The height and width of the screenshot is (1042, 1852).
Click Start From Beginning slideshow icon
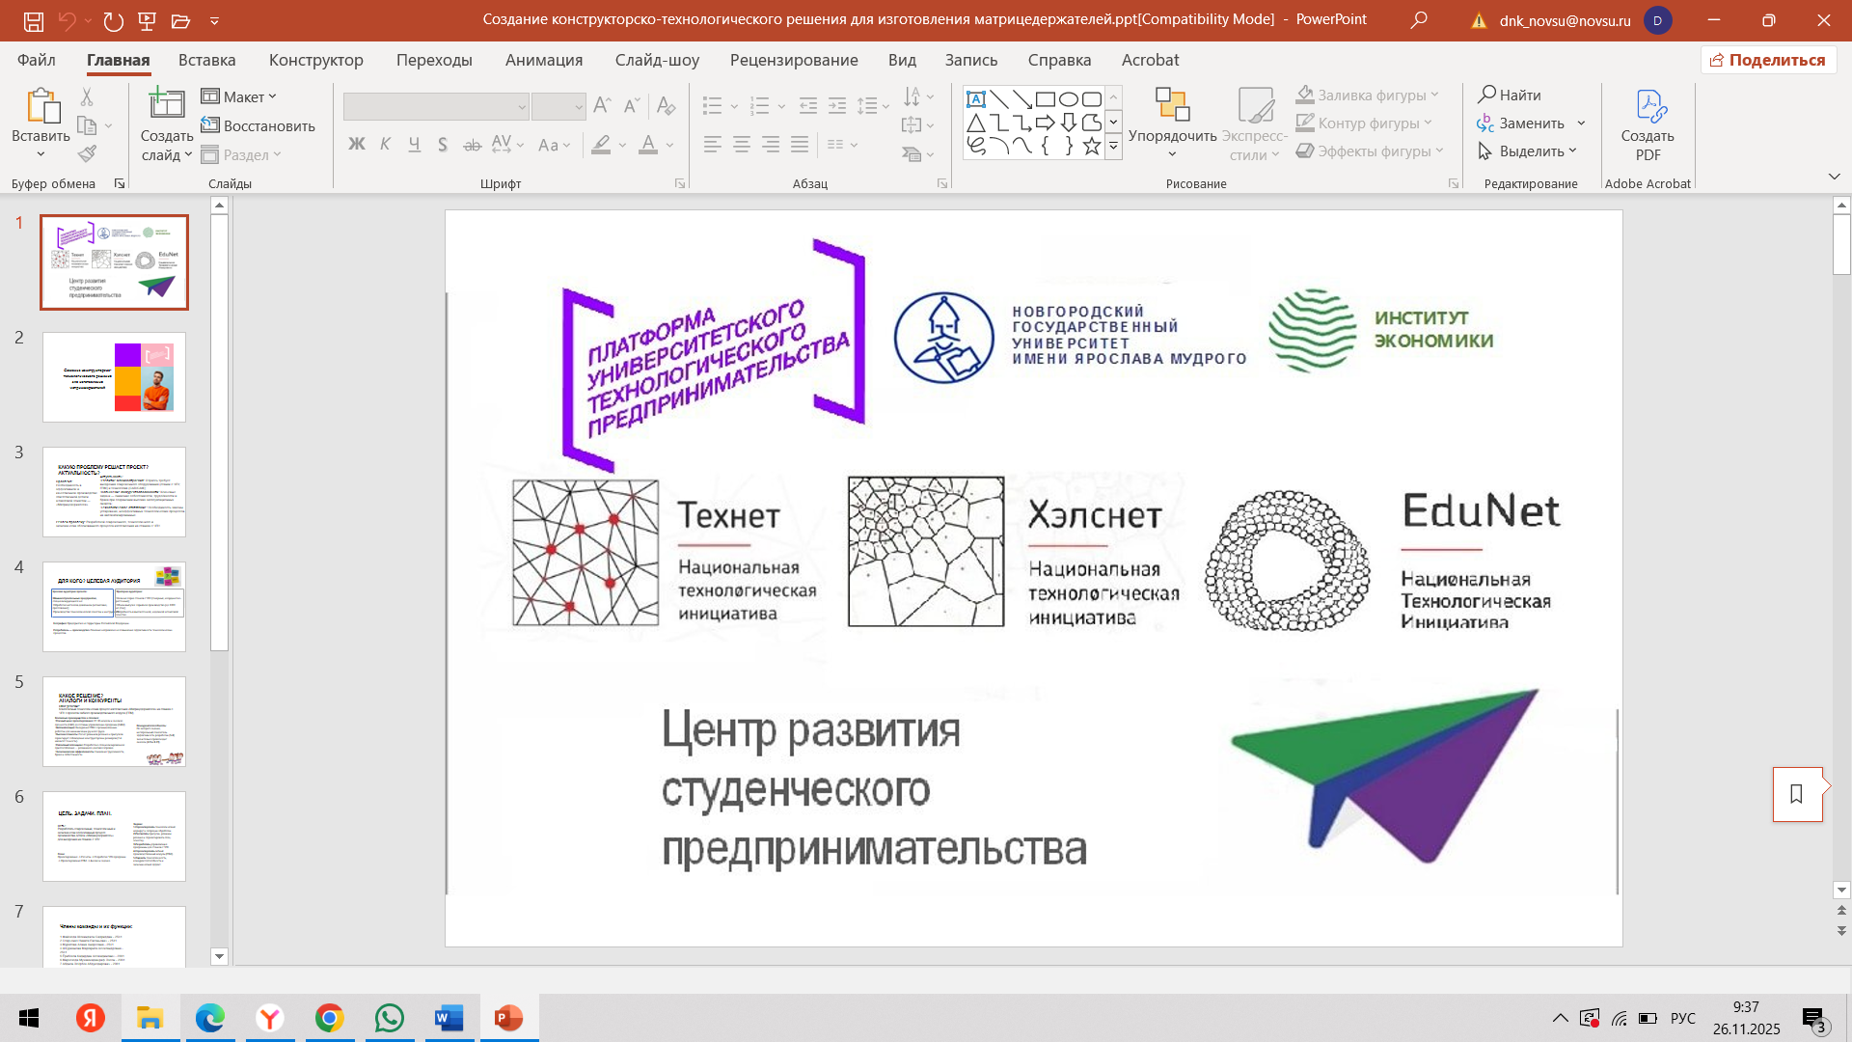tap(147, 20)
